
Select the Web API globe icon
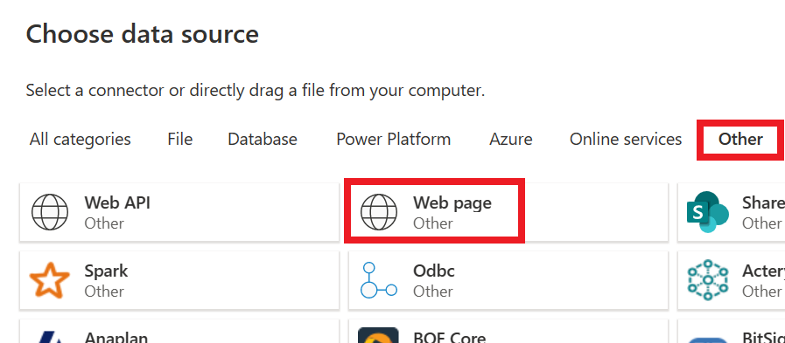coord(50,212)
